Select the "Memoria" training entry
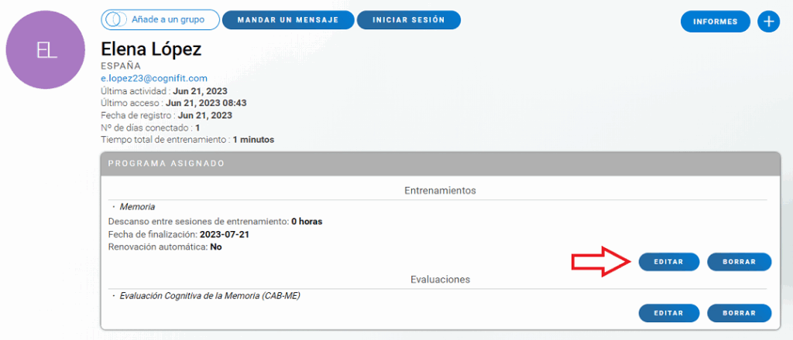Screen dimensions: 793x340 coord(137,207)
